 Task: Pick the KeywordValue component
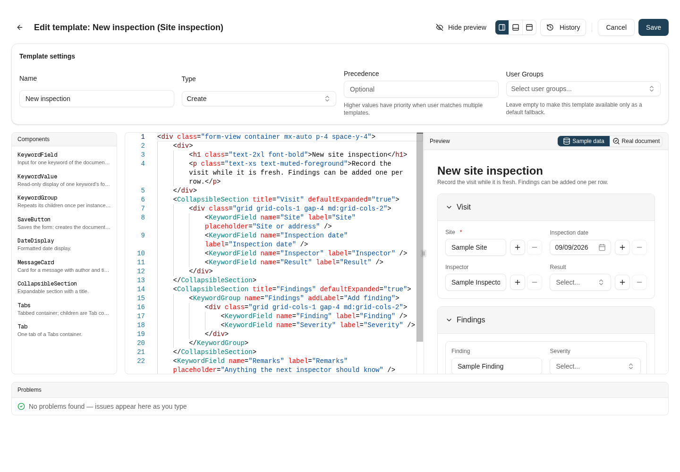(64, 180)
